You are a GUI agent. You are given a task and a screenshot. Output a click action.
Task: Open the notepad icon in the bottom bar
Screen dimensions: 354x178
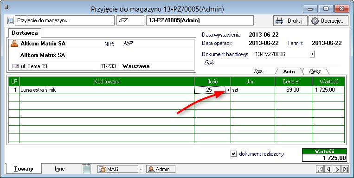(86, 169)
